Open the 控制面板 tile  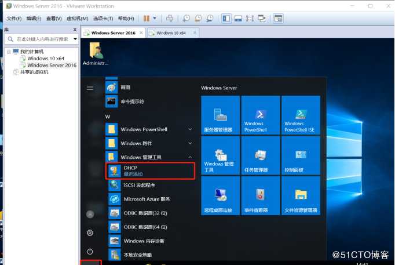(x=301, y=155)
